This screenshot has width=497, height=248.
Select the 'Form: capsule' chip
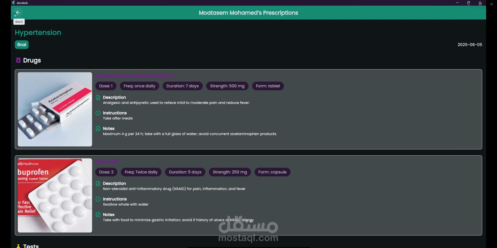(272, 172)
